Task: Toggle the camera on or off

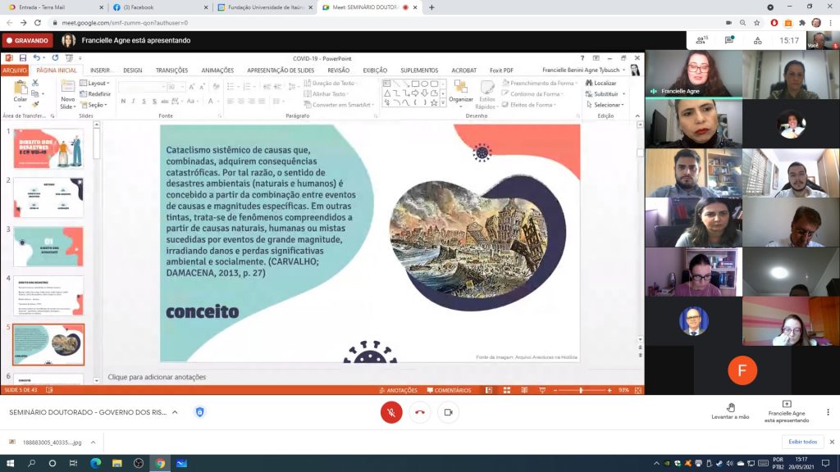Action: point(448,412)
